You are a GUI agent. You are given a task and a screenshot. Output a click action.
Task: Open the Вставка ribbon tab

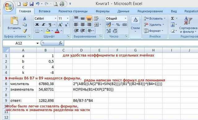[45, 11]
